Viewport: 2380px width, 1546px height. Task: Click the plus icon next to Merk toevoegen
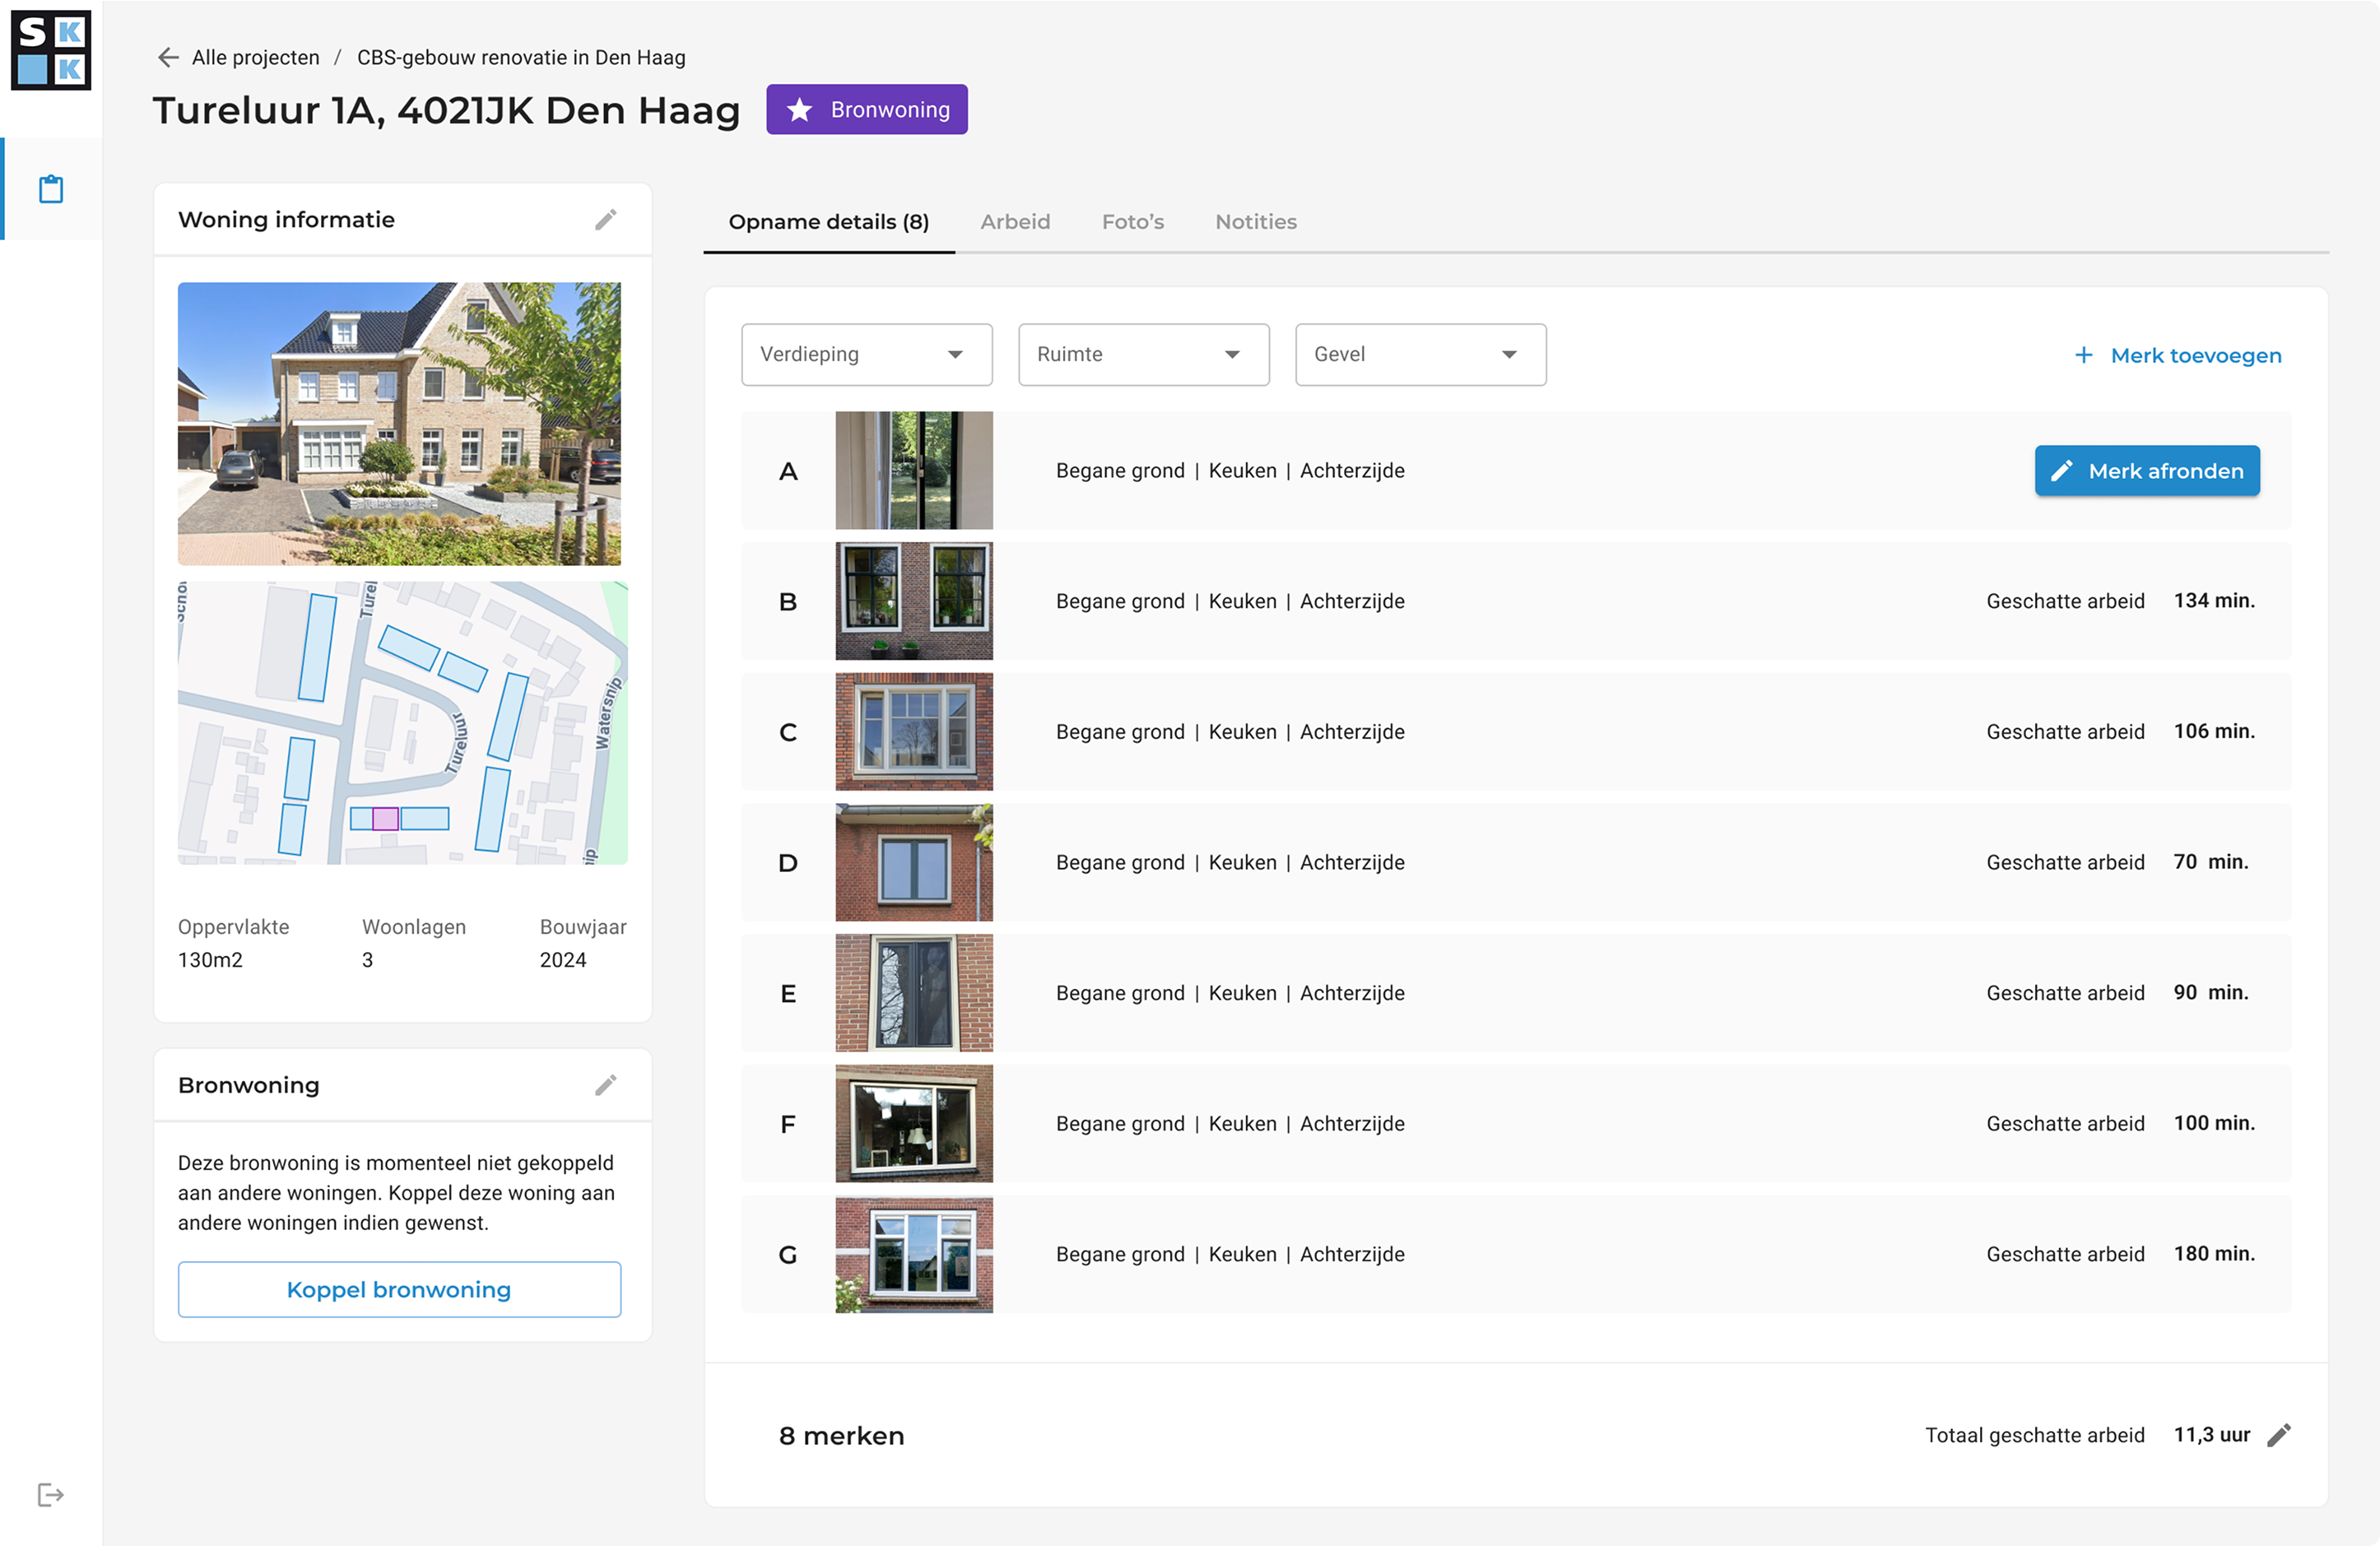pyautogui.click(x=2083, y=356)
